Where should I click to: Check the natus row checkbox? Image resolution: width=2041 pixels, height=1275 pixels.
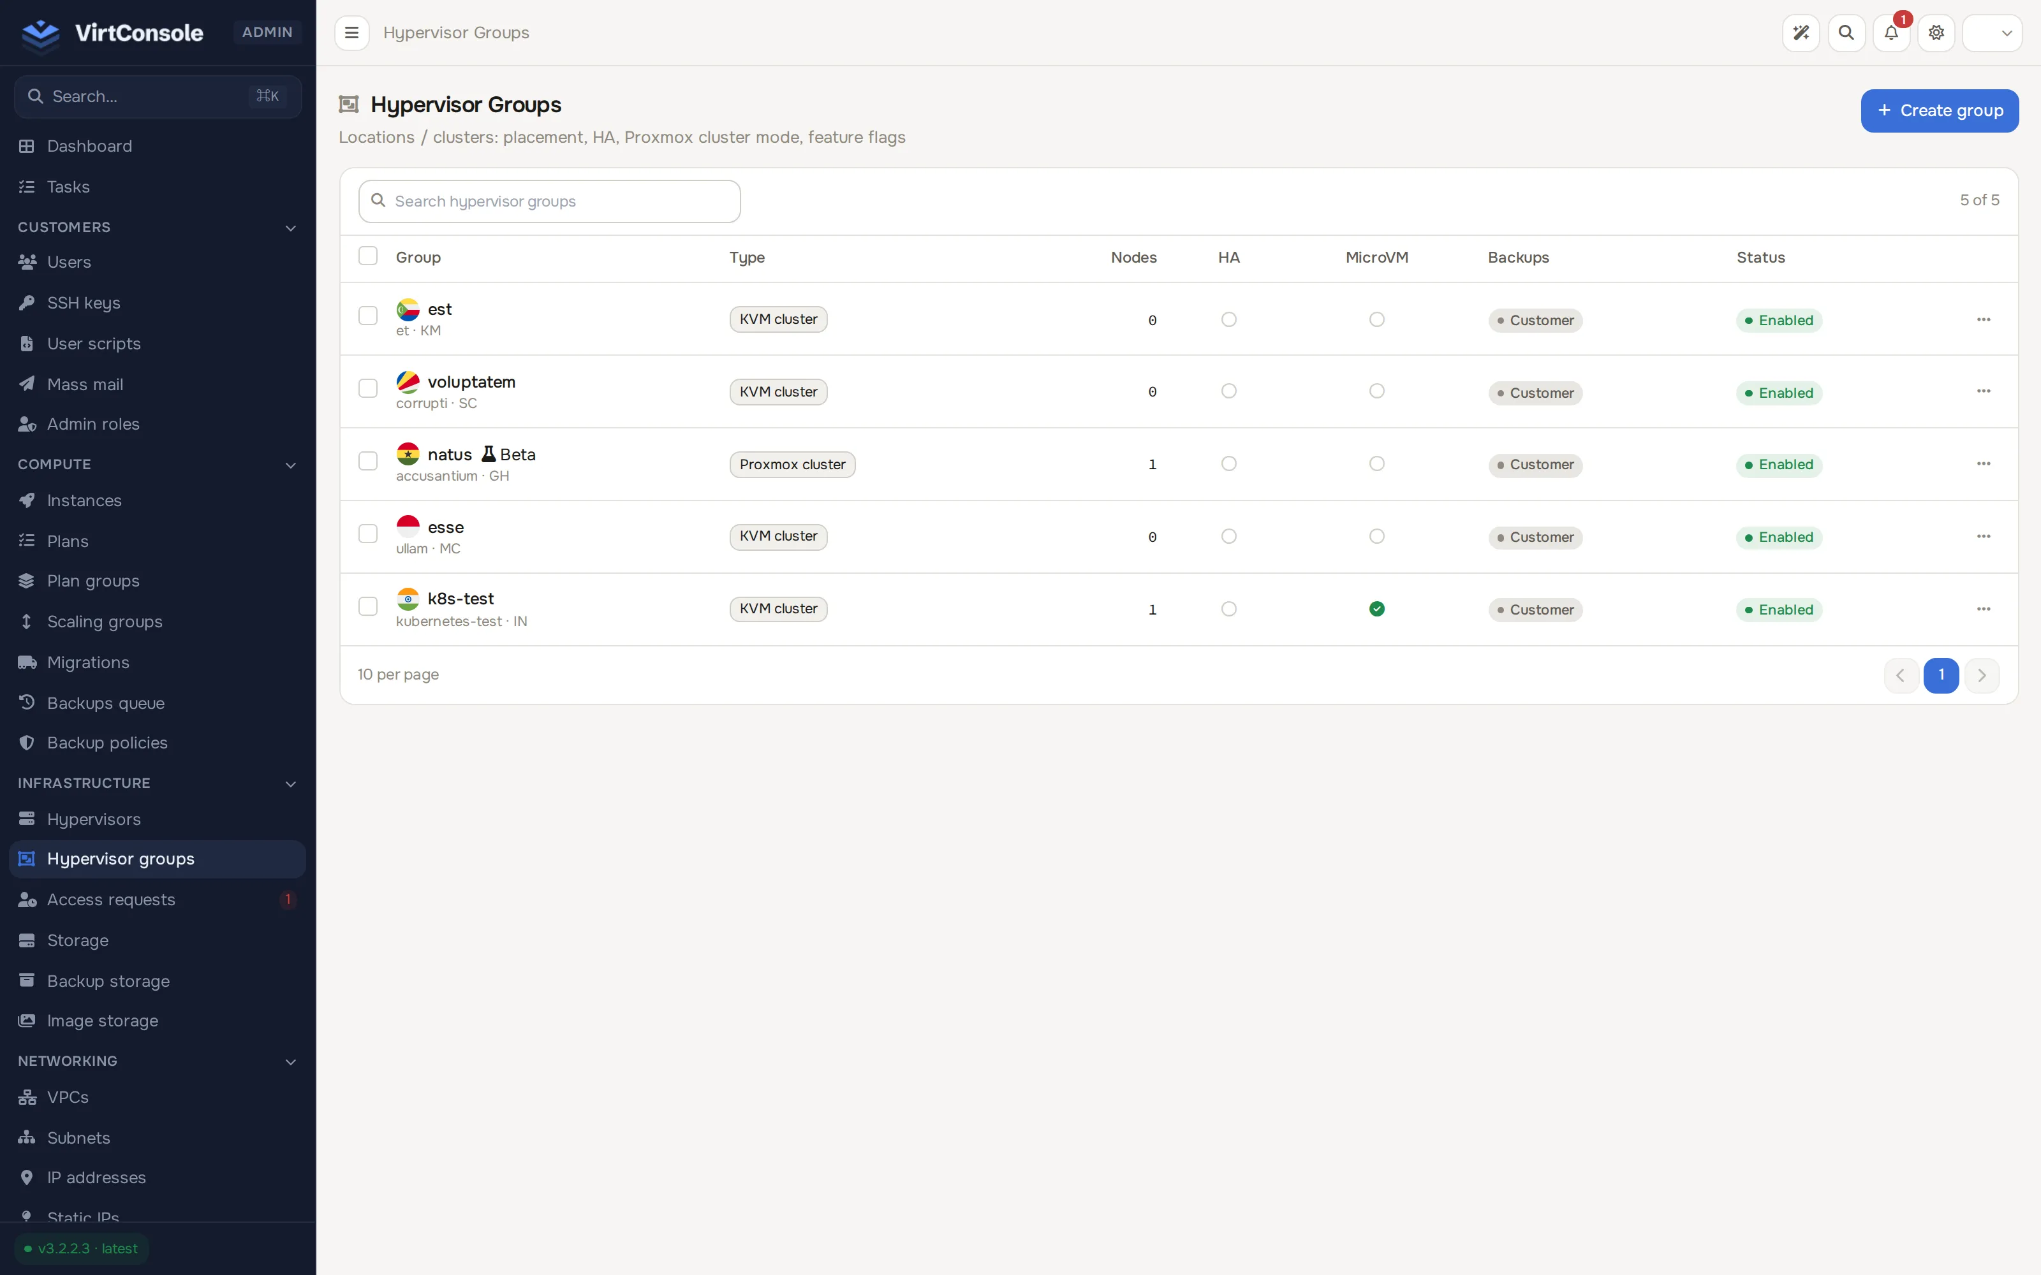[x=368, y=460]
